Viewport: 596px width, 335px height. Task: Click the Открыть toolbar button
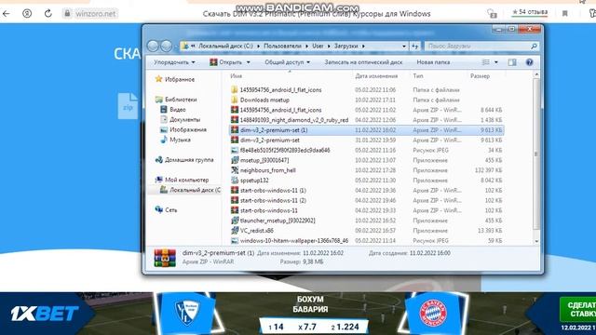click(x=225, y=62)
